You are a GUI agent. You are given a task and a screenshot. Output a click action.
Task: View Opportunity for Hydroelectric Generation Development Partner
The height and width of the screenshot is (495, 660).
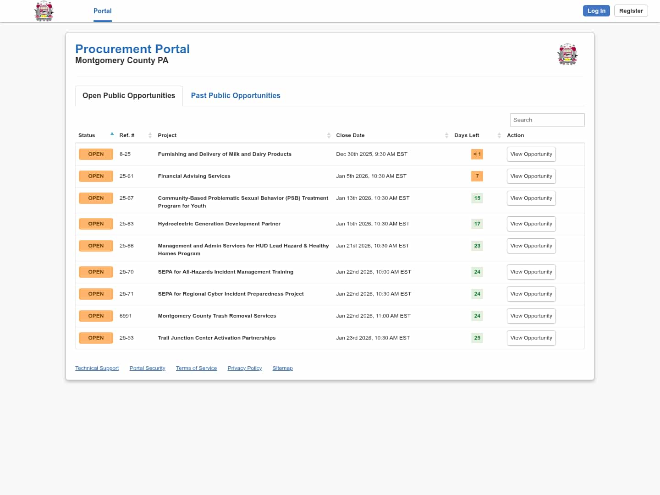click(x=531, y=224)
